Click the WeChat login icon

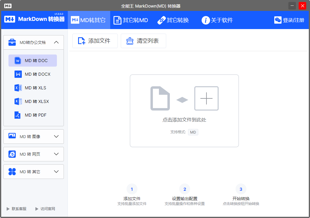(x=278, y=20)
